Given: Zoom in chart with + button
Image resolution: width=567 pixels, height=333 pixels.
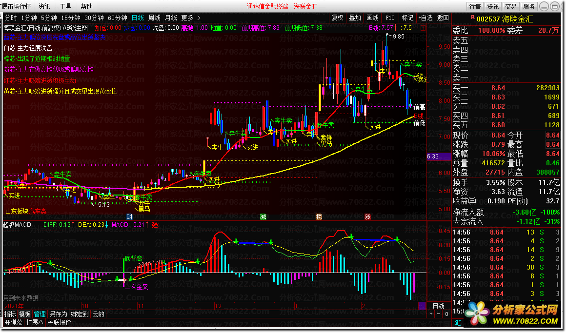Looking at the screenshot, I should [x=431, y=314].
